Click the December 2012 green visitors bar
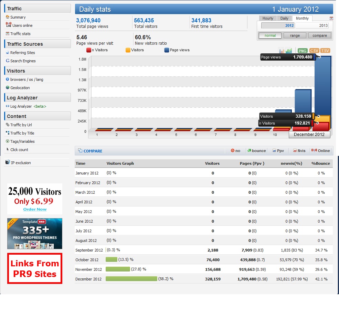 pos(131,279)
